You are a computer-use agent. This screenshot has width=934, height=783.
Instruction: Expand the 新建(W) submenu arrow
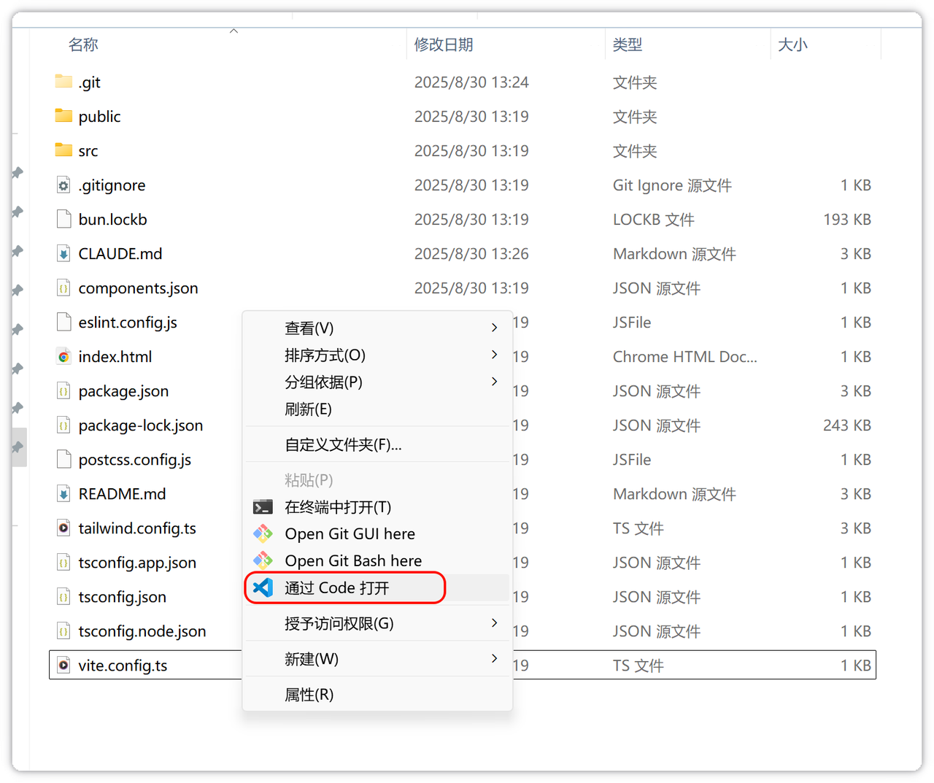494,658
